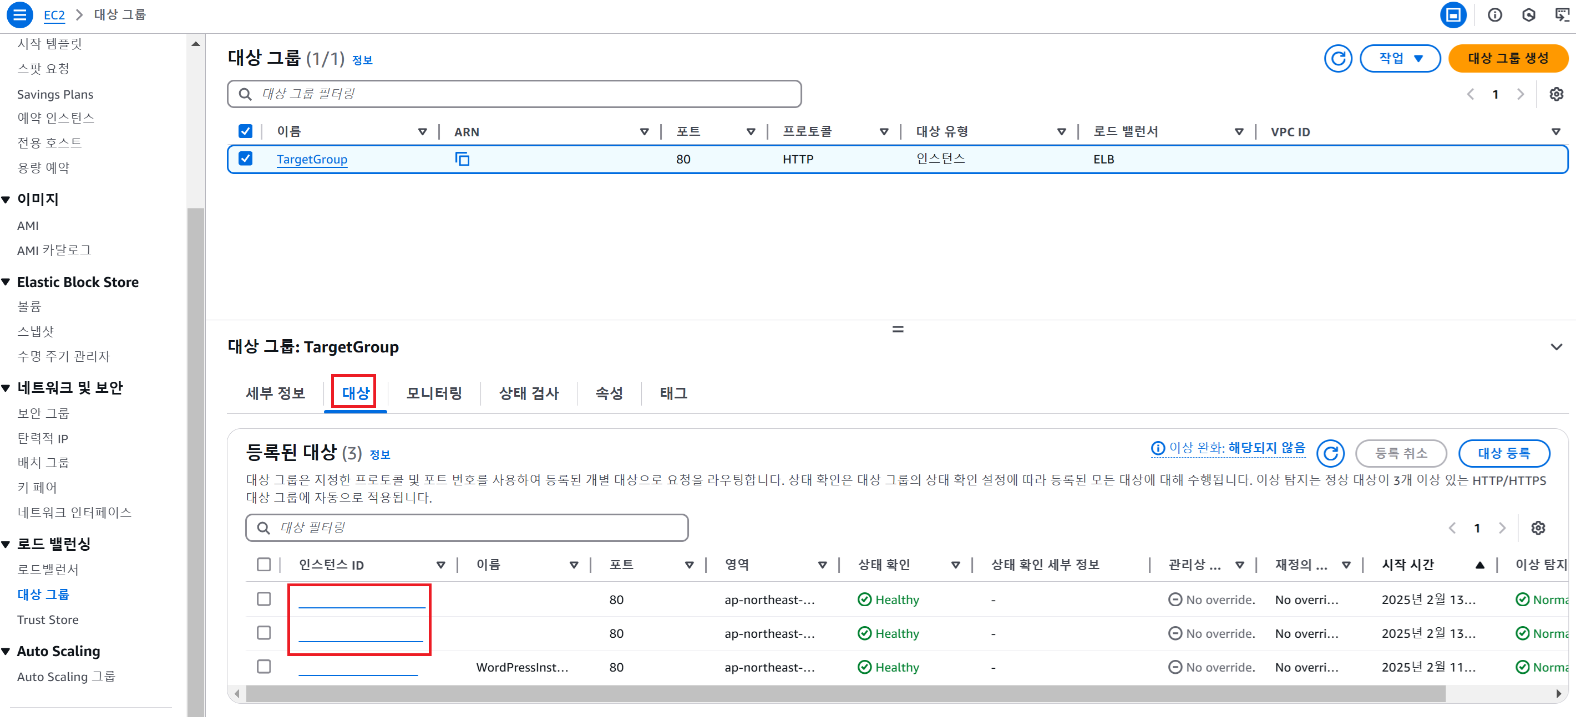Check the WordPressInst target row checkbox
Screen dimensions: 1576x717
coord(263,666)
